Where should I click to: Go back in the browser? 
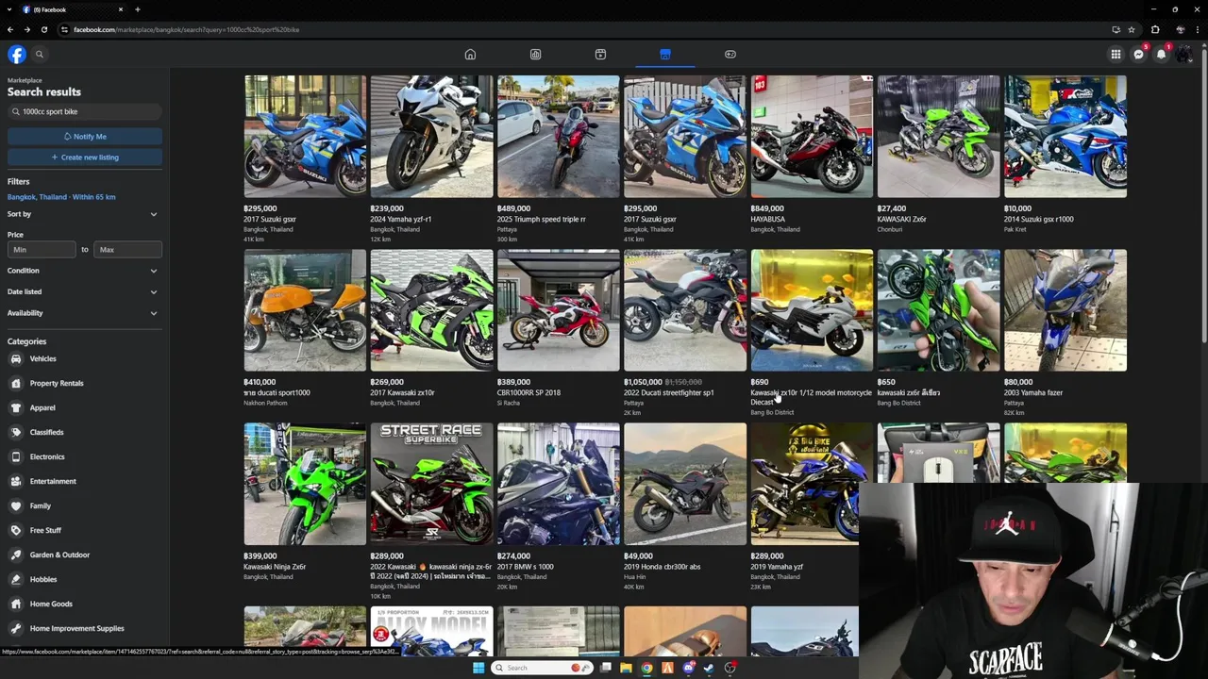tap(11, 29)
